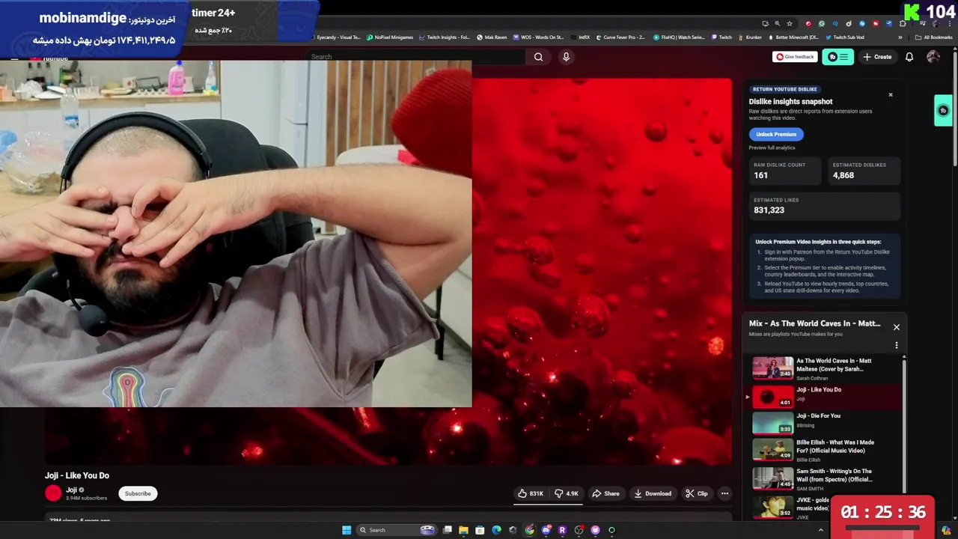Open the account avatar menu
Screen dimensions: 958x539
click(x=933, y=57)
